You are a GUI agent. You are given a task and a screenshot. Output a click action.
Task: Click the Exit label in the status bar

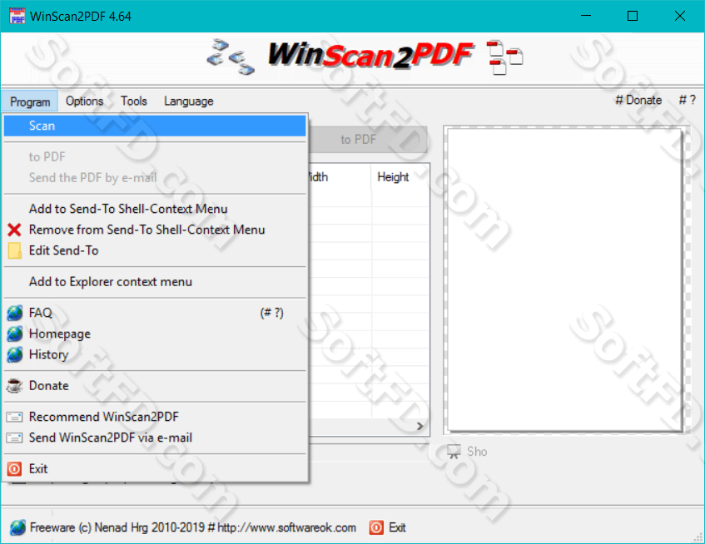(x=397, y=527)
